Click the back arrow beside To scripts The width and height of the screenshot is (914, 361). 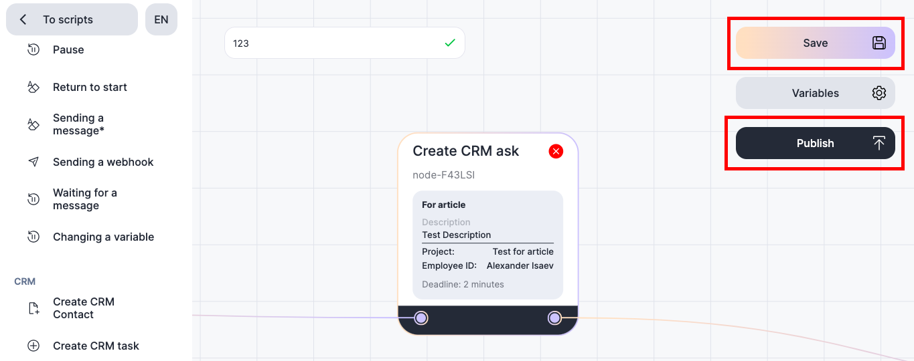tap(23, 19)
